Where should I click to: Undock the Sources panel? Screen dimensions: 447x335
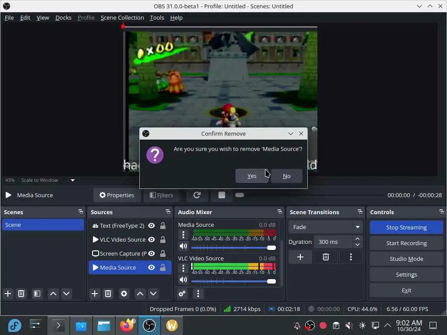tap(168, 212)
